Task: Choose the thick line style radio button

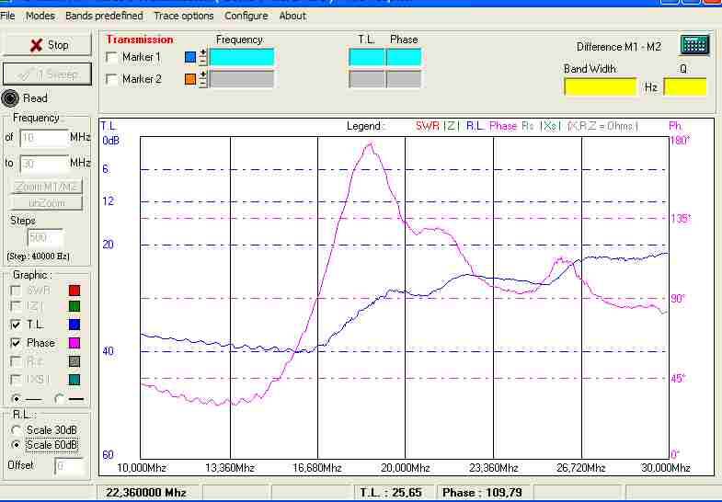Action: [61, 399]
